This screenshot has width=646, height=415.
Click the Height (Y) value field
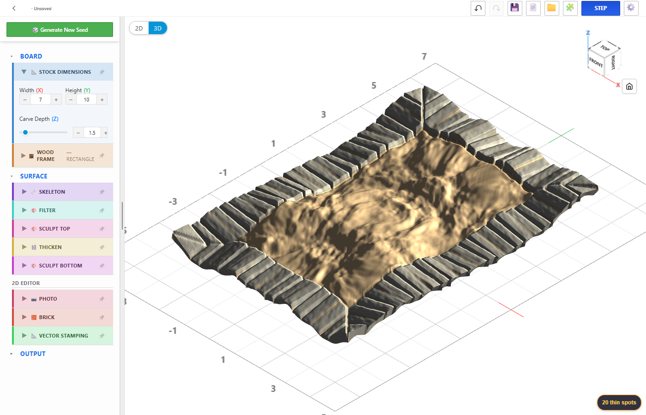(x=86, y=100)
